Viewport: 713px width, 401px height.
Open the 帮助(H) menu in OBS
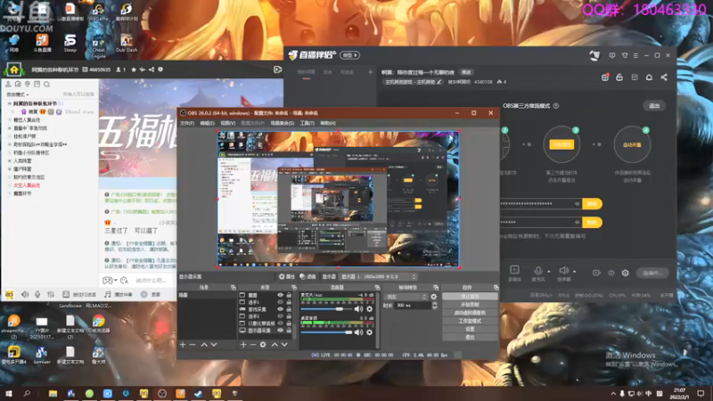328,123
